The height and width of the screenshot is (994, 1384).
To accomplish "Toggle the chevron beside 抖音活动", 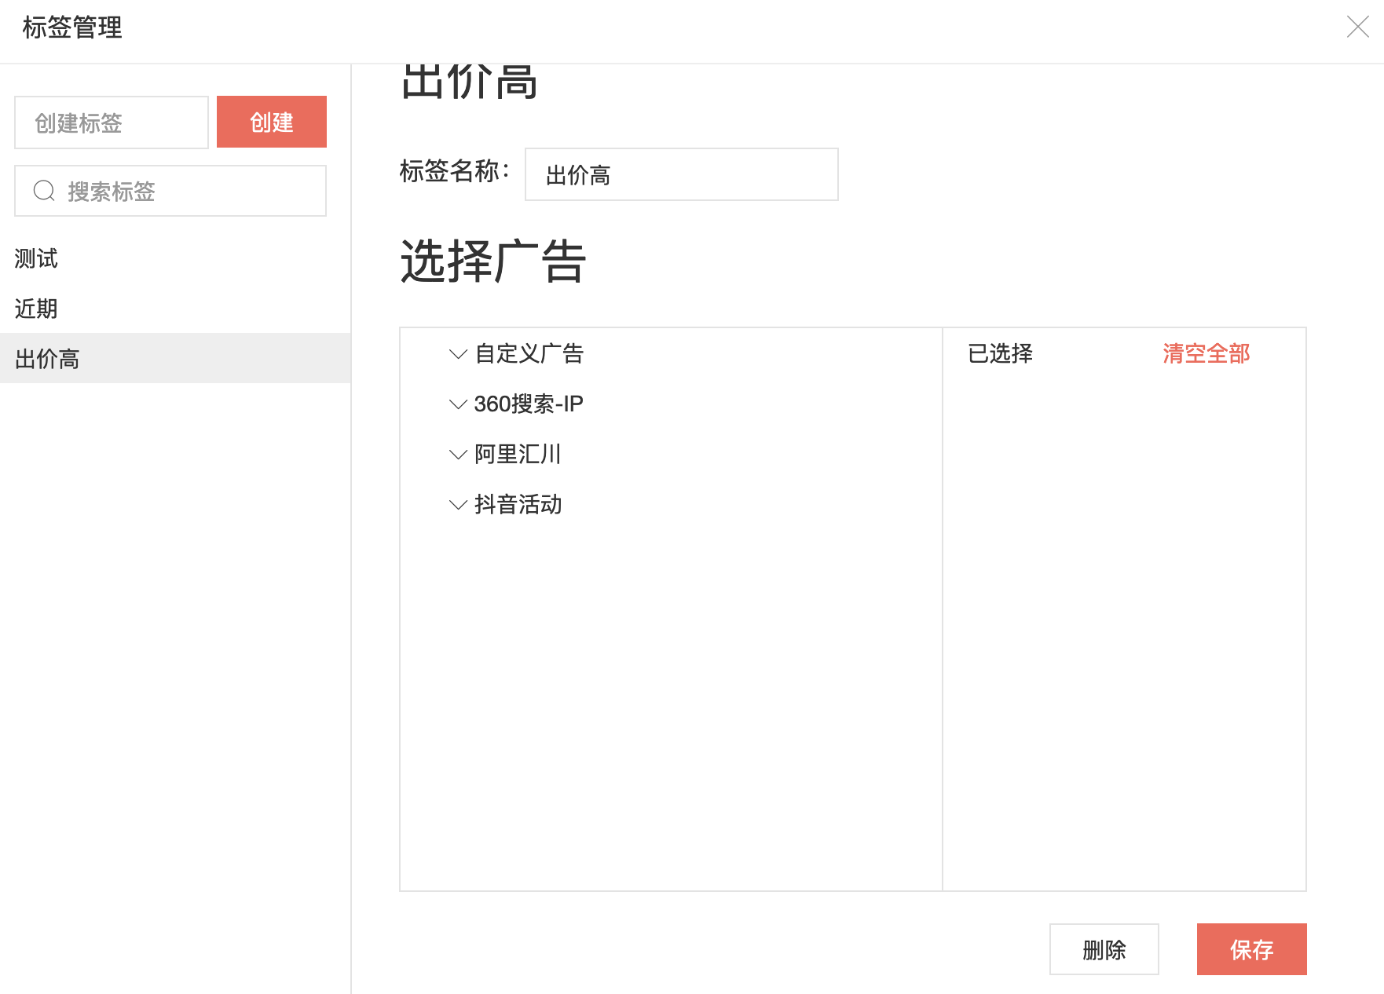I will coord(458,505).
